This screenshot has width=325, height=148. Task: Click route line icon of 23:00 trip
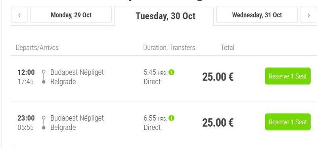pyautogui.click(x=44, y=123)
